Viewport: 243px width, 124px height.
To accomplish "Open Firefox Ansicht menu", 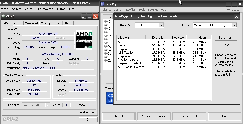I will (16, 9).
